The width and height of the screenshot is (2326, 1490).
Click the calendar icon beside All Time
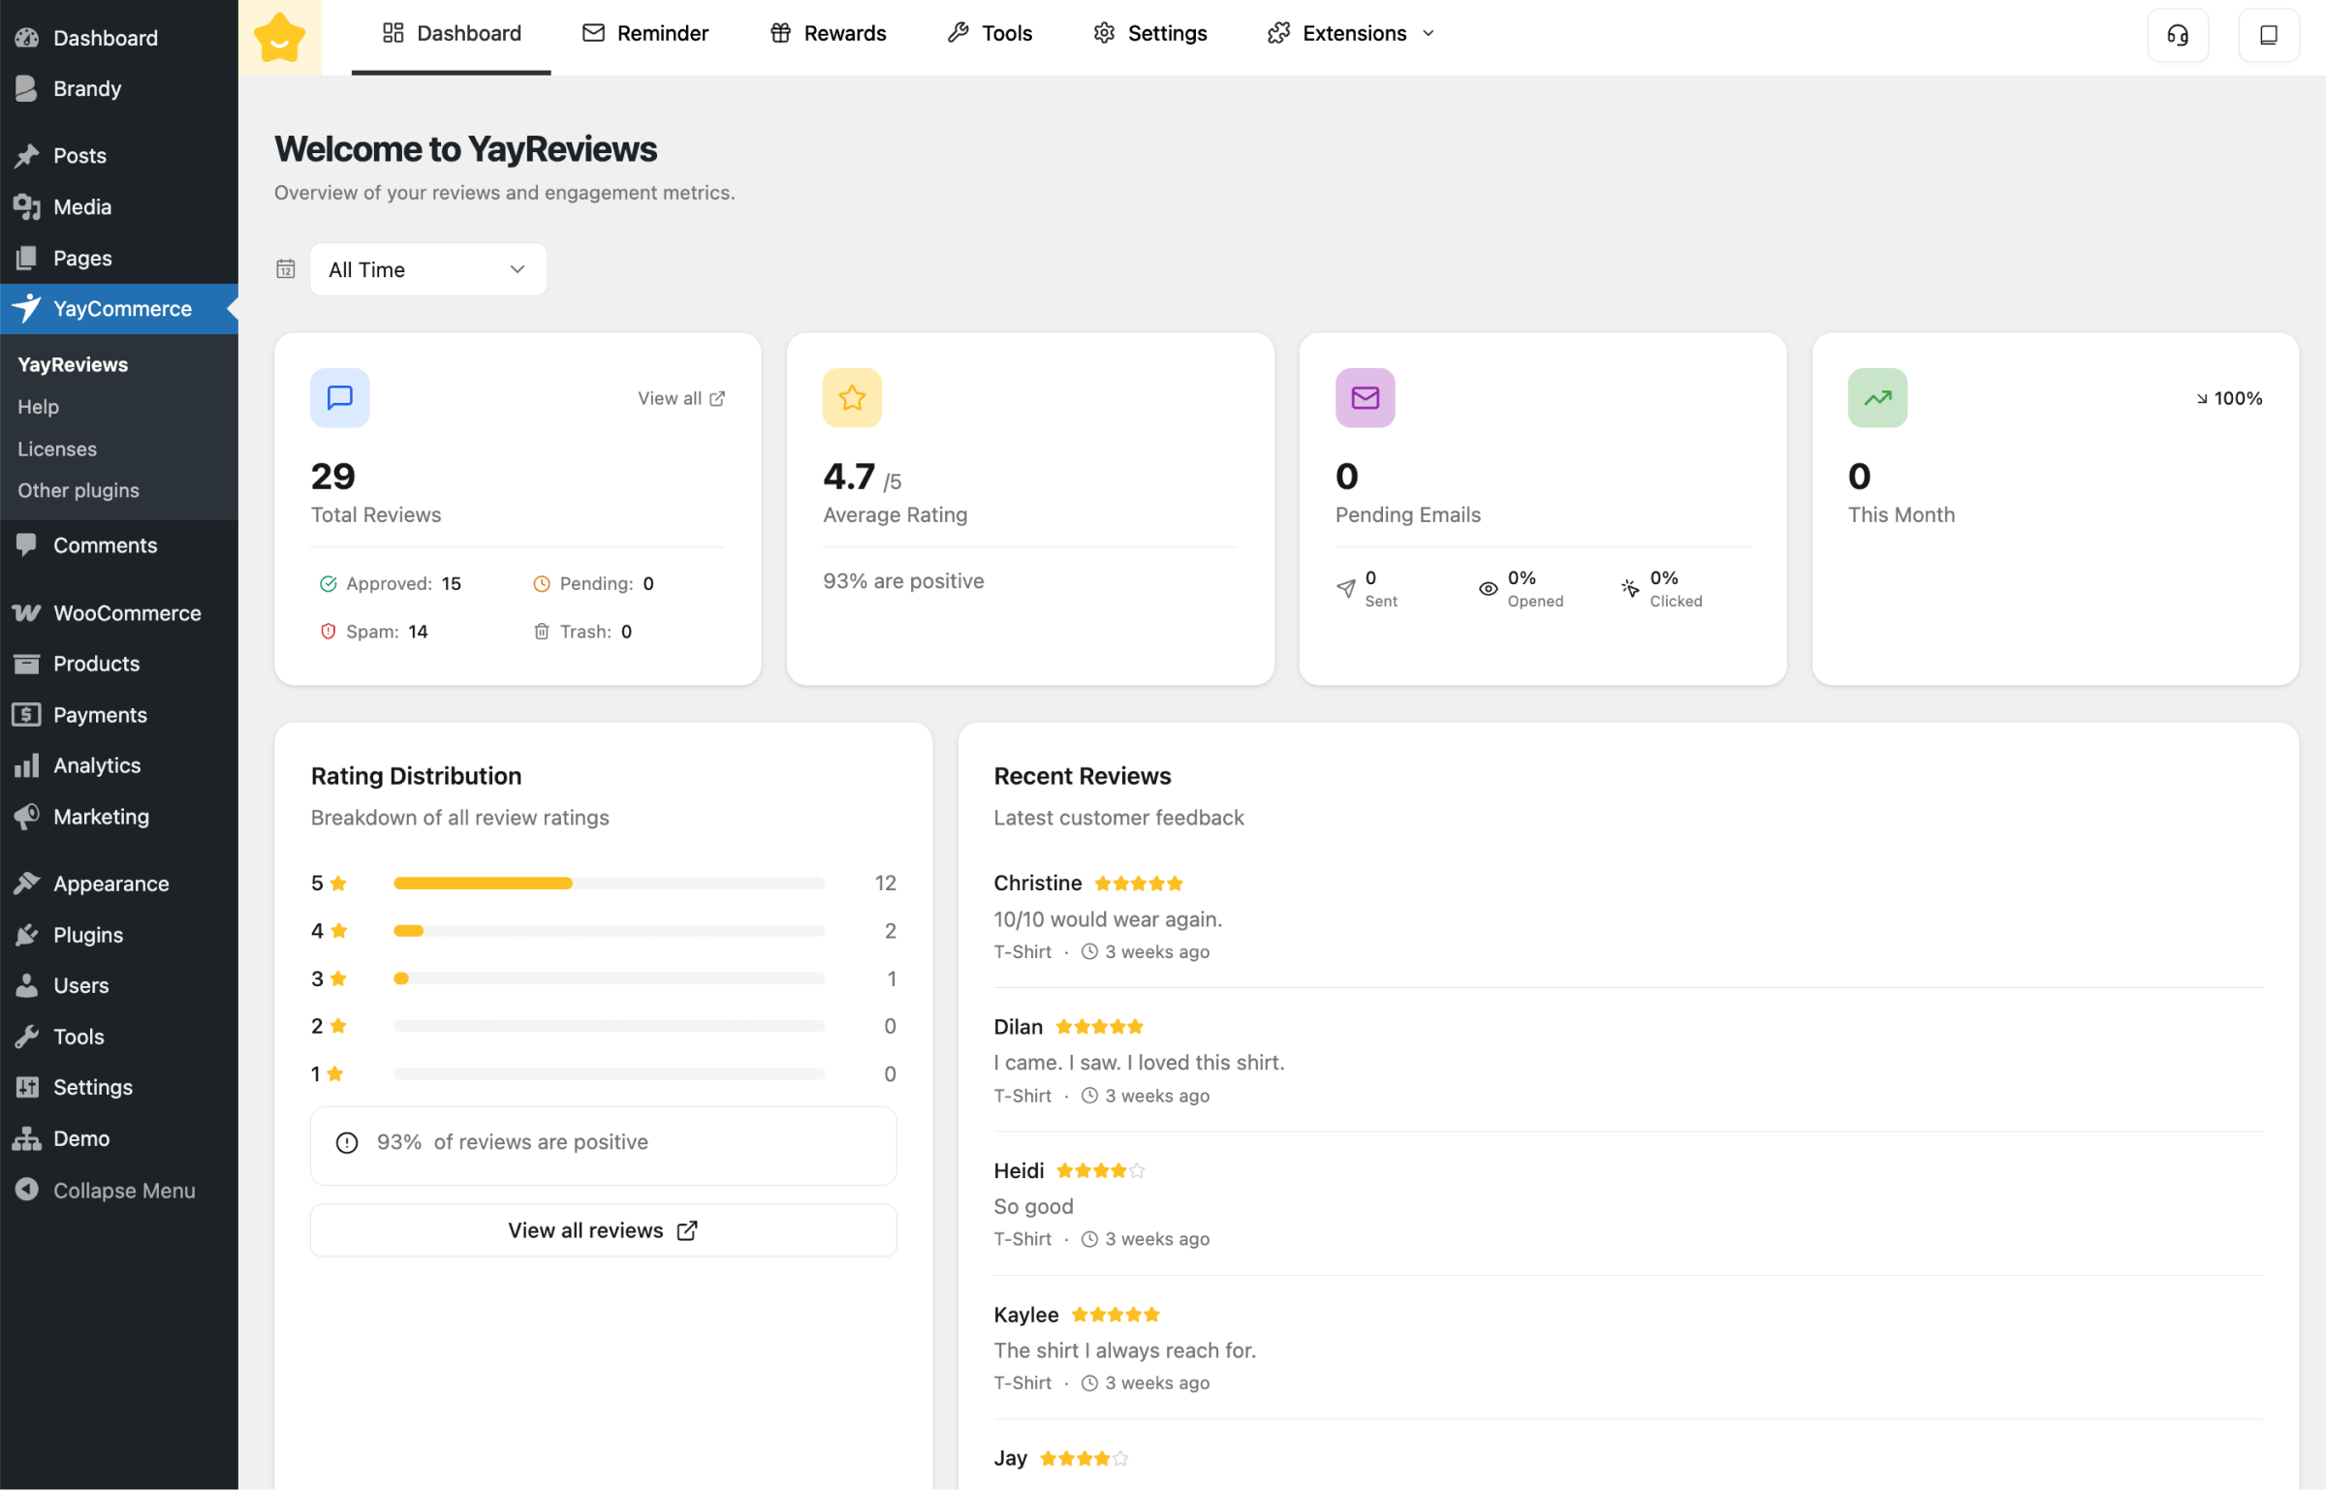[286, 269]
